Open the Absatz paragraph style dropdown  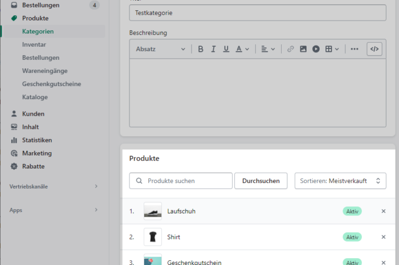coord(160,49)
